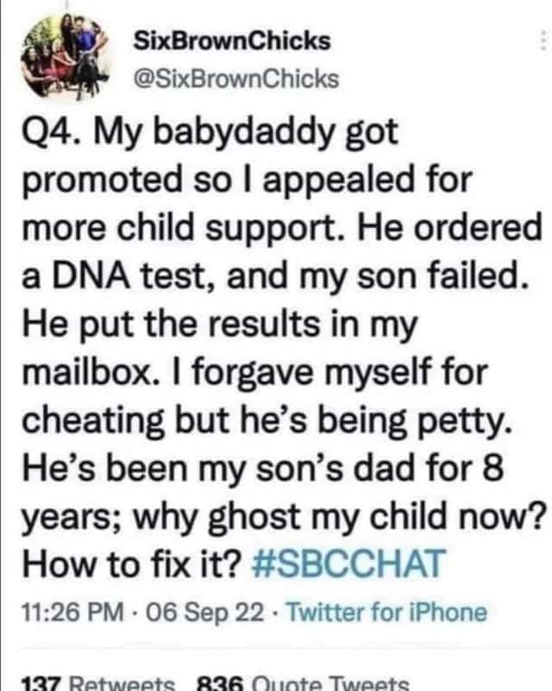Open the @SixBrownChicks handle link
Image resolution: width=552 pixels, height=691 pixels.
236,79
